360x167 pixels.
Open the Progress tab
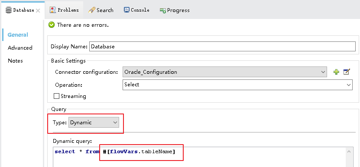click(175, 10)
